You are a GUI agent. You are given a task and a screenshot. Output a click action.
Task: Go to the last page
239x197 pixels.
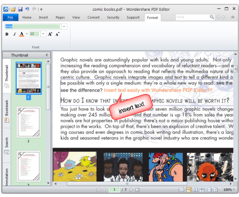(x=137, y=190)
